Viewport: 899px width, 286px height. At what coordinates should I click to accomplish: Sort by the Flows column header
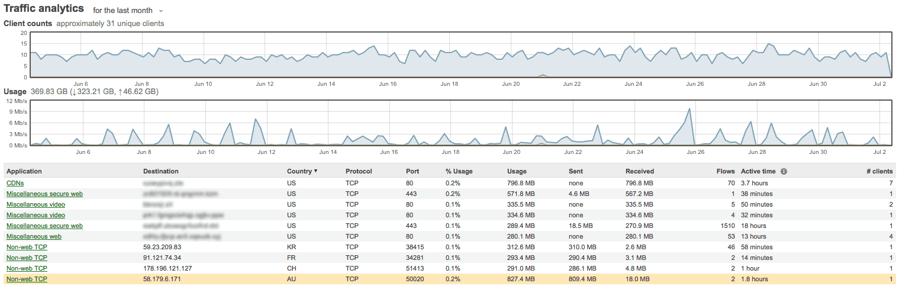(x=725, y=171)
